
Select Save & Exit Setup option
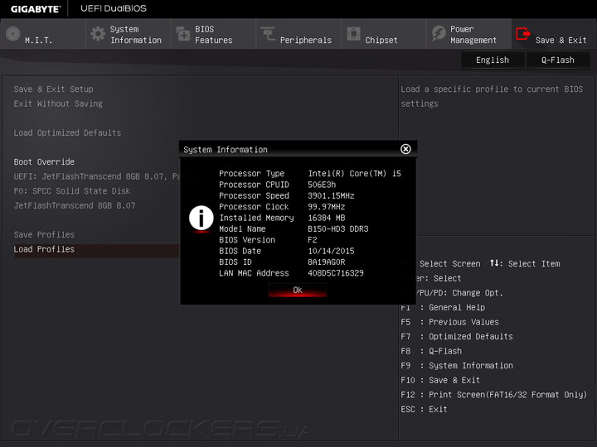[53, 89]
